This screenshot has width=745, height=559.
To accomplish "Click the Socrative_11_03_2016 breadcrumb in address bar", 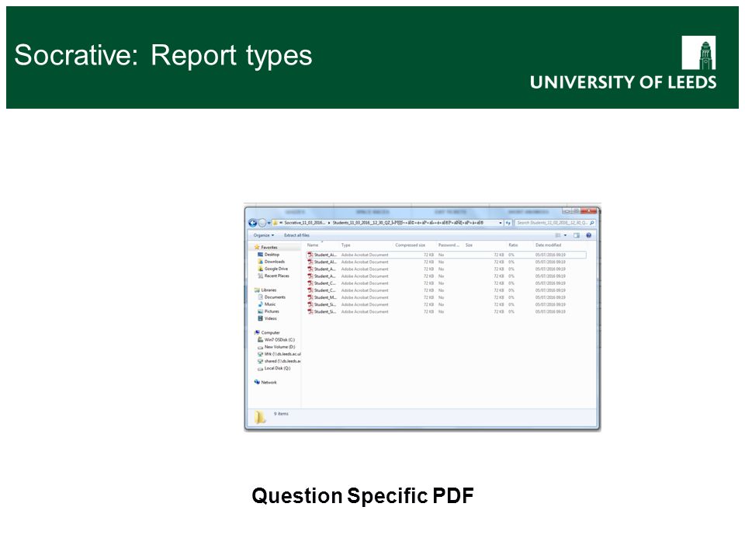I will [x=304, y=223].
